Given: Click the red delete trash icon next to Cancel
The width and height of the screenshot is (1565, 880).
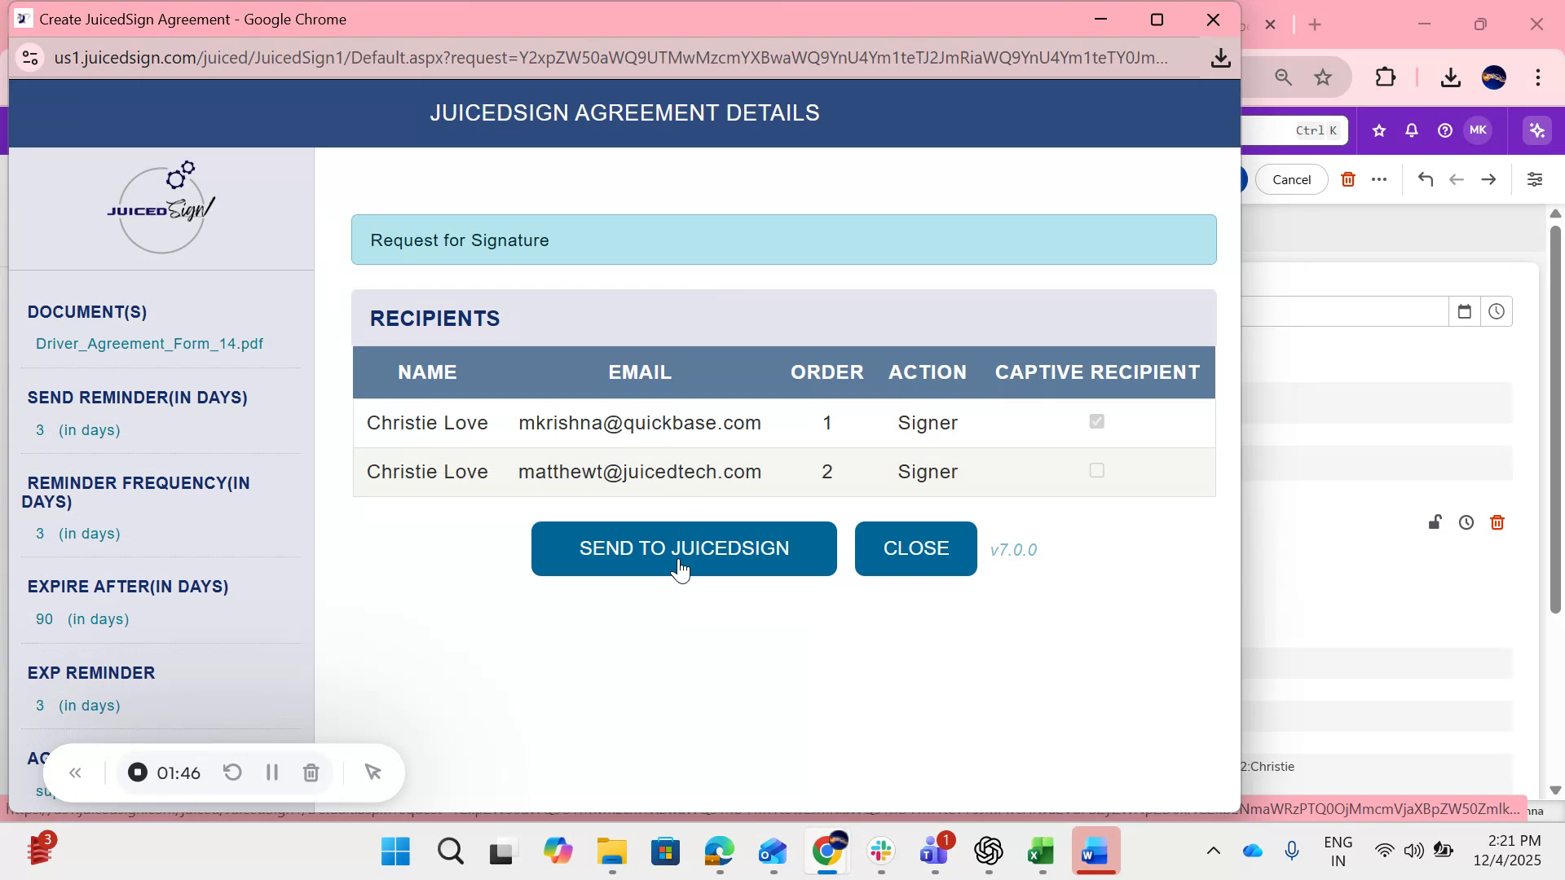Looking at the screenshot, I should click(1349, 179).
